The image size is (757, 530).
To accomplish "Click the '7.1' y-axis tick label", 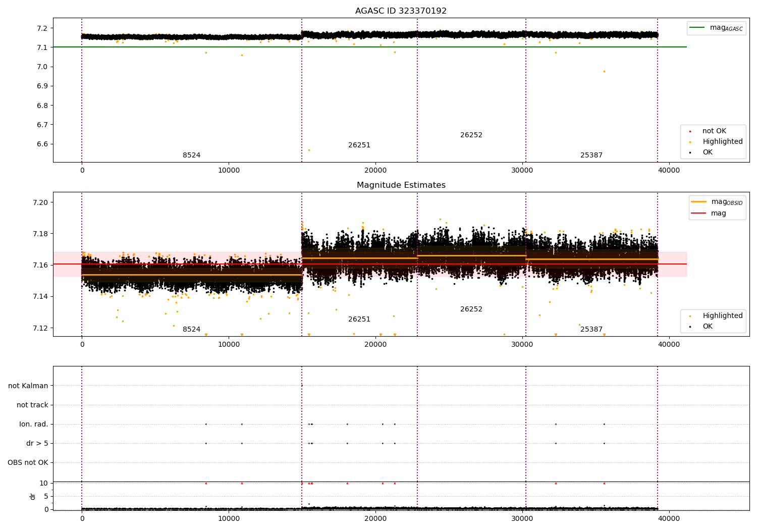I will (43, 47).
